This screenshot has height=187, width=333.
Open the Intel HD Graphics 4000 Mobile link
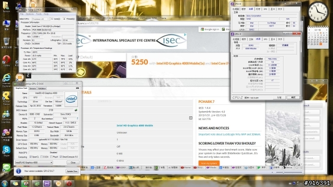click(135, 126)
